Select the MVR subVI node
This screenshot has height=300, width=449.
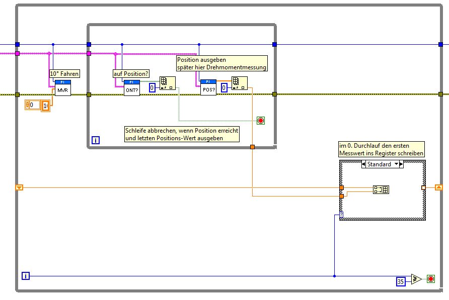point(63,88)
